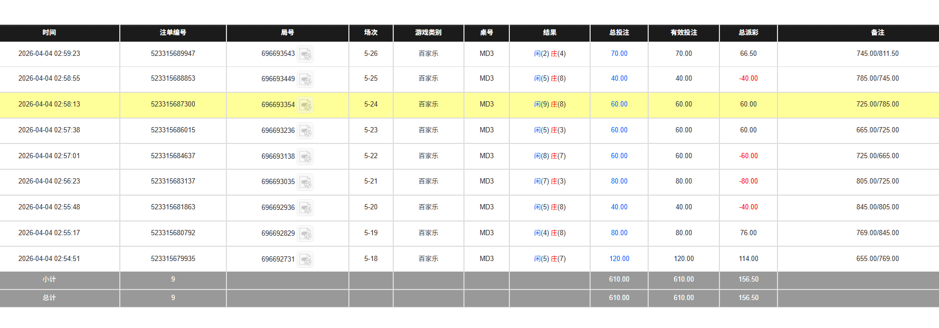Click the 有效投注 column header
Viewport: 939px width, 328px height.
coord(684,33)
